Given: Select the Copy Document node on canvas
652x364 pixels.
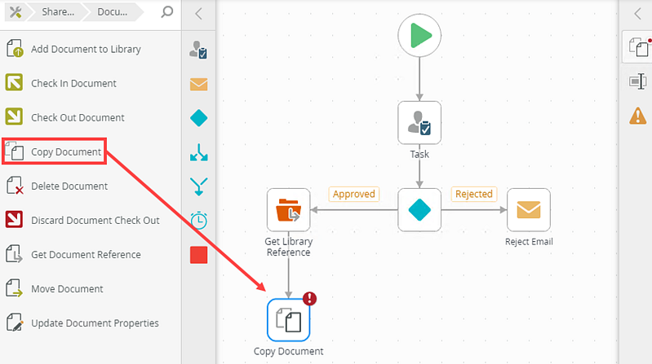Looking at the screenshot, I should tap(289, 320).
